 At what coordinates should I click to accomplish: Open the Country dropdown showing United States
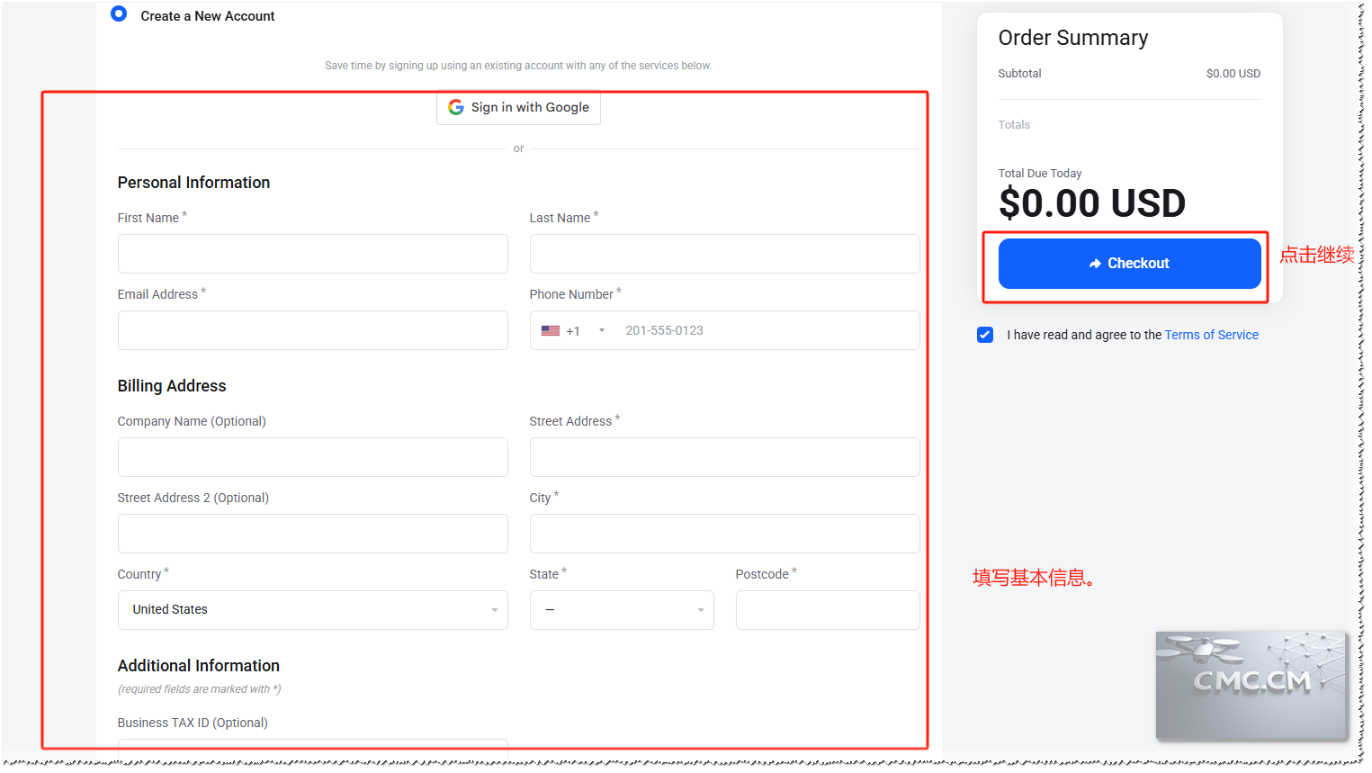pyautogui.click(x=312, y=610)
